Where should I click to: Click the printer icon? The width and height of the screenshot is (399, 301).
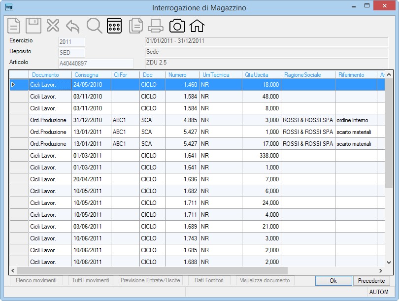tap(156, 26)
